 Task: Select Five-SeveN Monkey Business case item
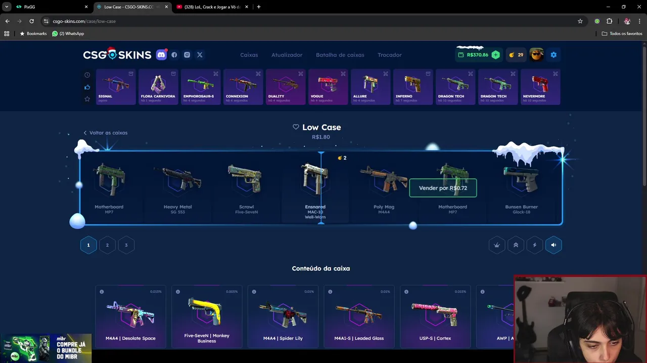pyautogui.click(x=207, y=317)
